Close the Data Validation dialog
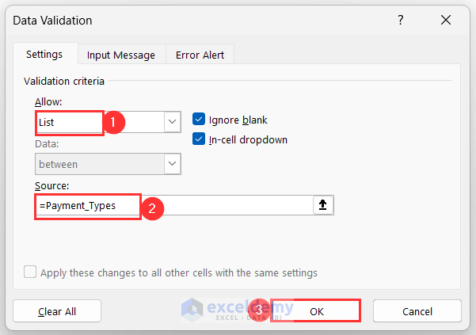 point(451,20)
